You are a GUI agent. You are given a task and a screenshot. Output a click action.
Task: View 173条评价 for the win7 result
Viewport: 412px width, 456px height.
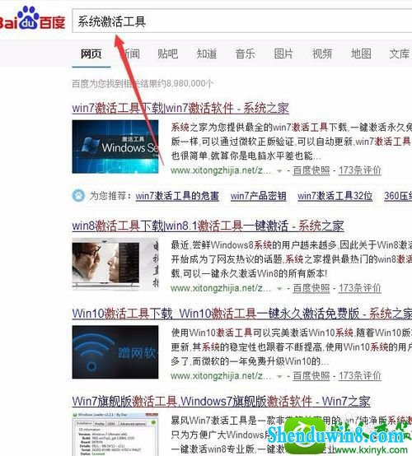pos(359,170)
